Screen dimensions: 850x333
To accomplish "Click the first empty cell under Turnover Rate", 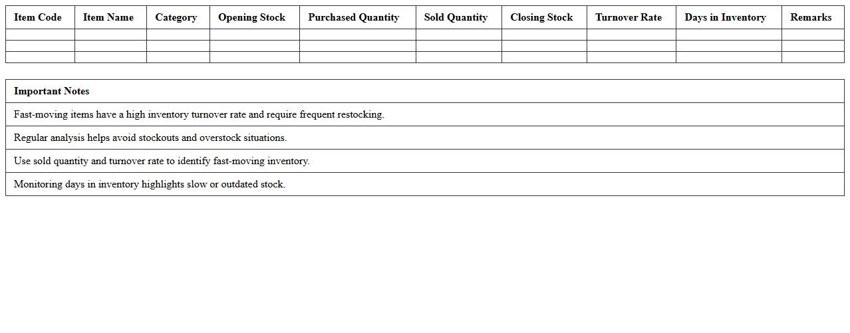I will [x=631, y=35].
